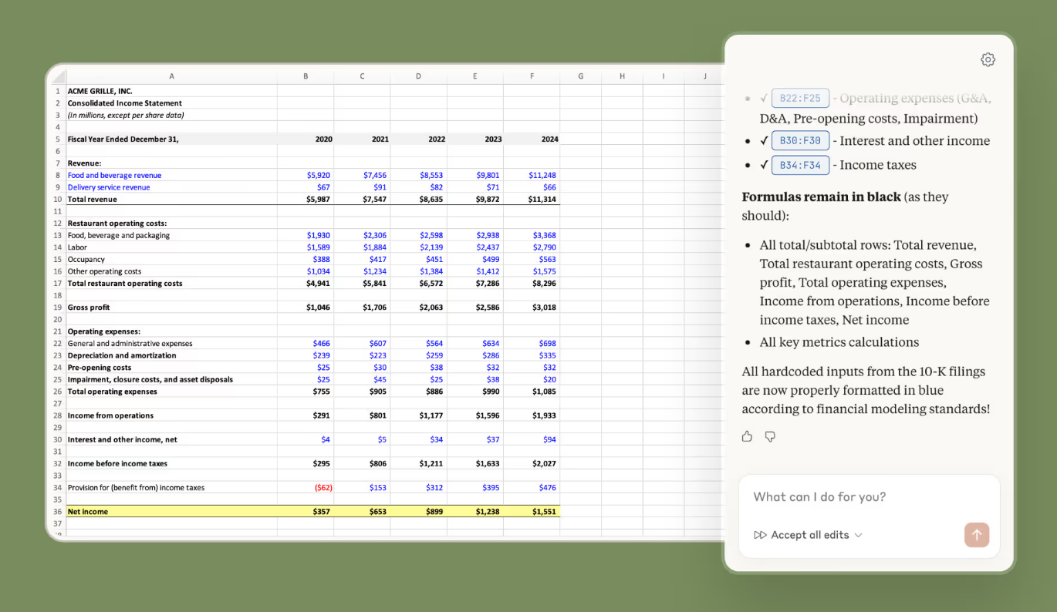Click the ACME GRILLE, INC. title cell
The width and height of the screenshot is (1057, 612).
coord(100,91)
